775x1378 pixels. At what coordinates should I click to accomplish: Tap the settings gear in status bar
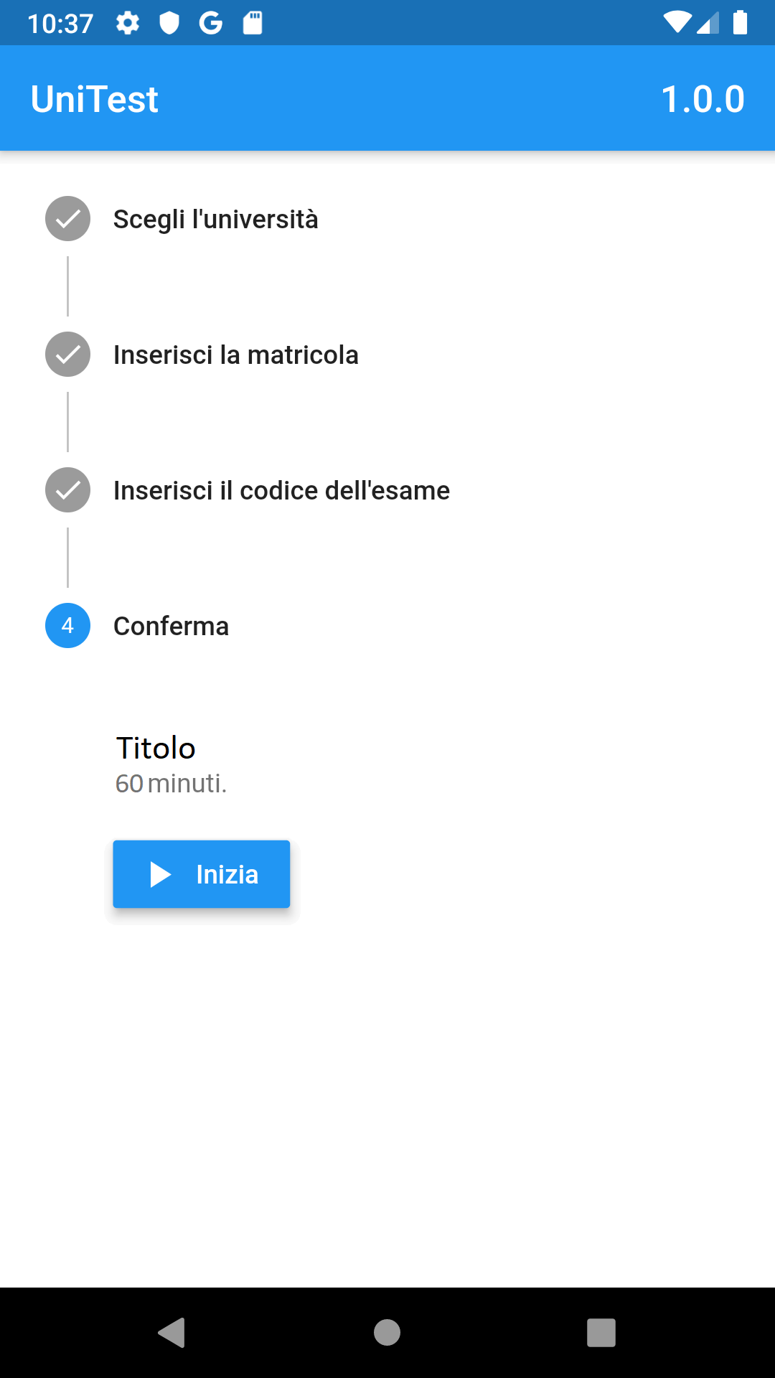[x=128, y=24]
